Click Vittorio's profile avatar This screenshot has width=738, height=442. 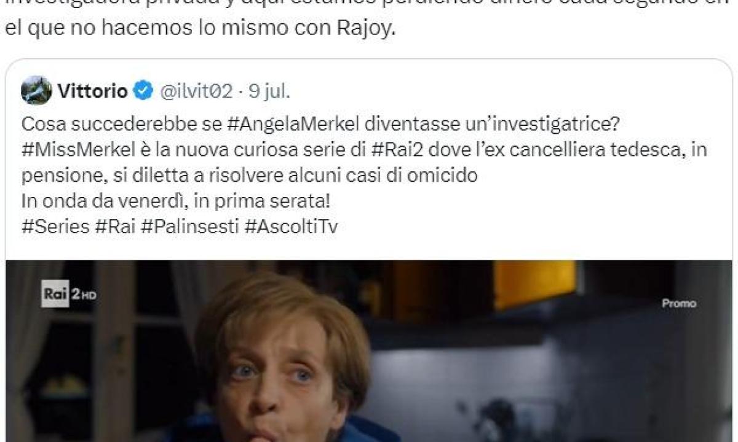pos(36,91)
